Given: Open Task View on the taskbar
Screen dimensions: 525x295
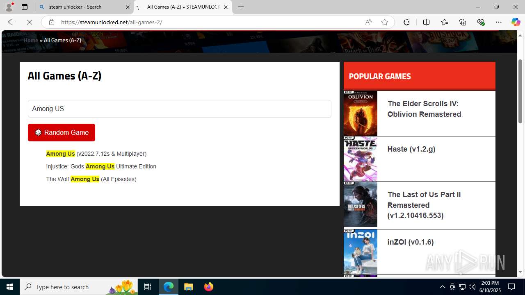Looking at the screenshot, I should (x=148, y=287).
